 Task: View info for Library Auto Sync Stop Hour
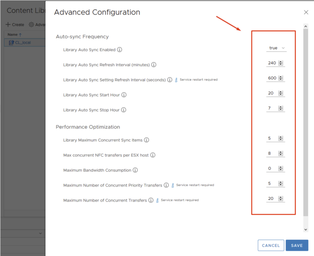(x=124, y=110)
